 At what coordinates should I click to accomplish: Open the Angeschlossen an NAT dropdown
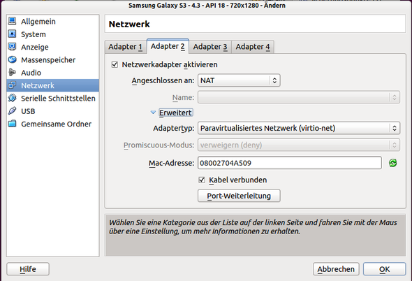pos(239,80)
